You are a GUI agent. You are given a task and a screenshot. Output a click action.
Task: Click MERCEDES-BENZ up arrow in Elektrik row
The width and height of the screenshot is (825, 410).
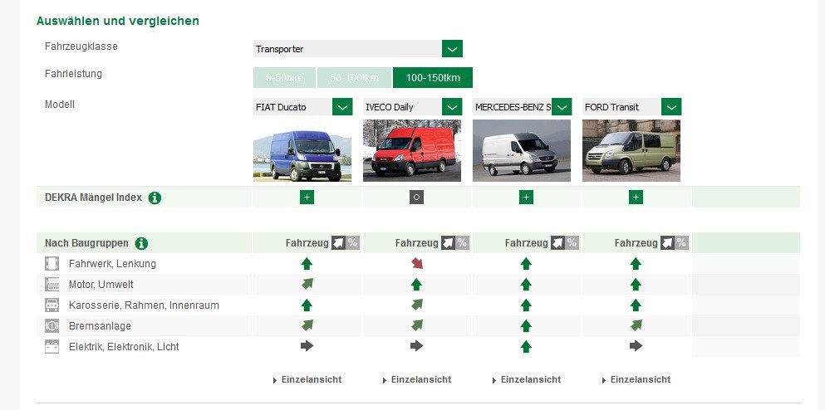tap(526, 347)
